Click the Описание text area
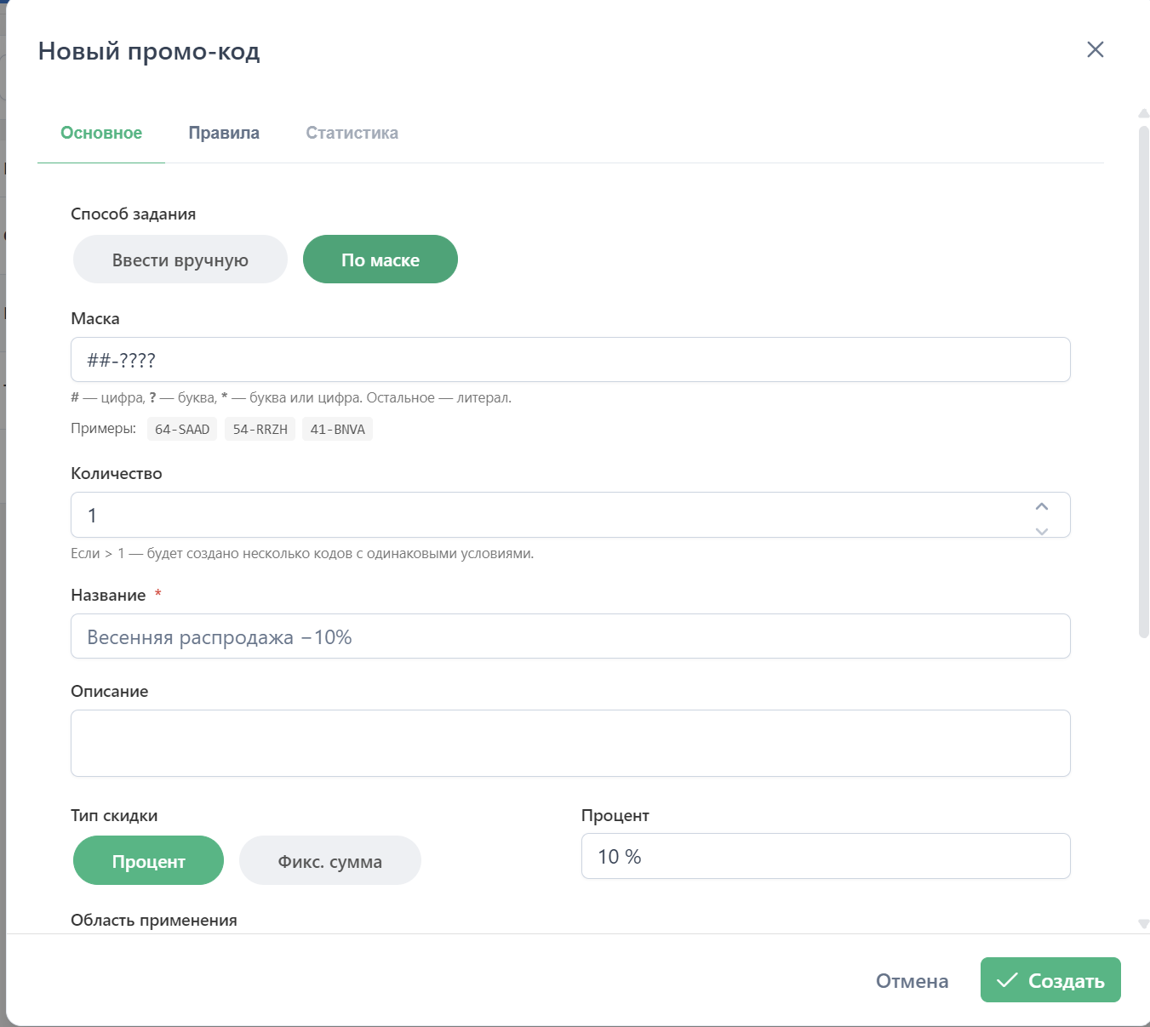 click(569, 743)
